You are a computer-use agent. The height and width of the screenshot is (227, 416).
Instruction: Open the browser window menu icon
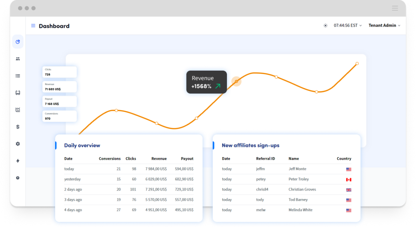point(395,8)
